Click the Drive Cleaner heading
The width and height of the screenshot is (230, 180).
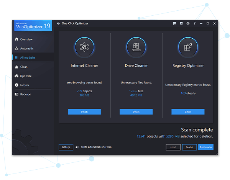pos(136,65)
